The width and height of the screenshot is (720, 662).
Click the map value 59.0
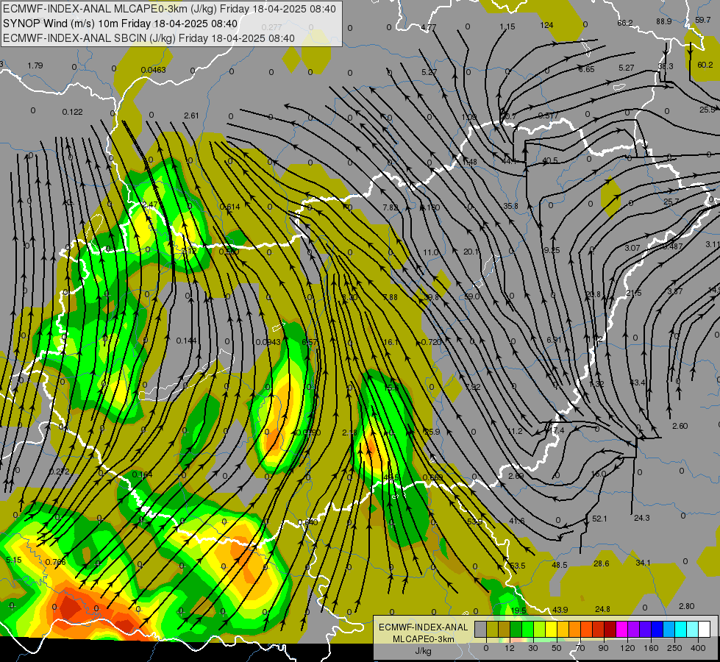point(472,296)
